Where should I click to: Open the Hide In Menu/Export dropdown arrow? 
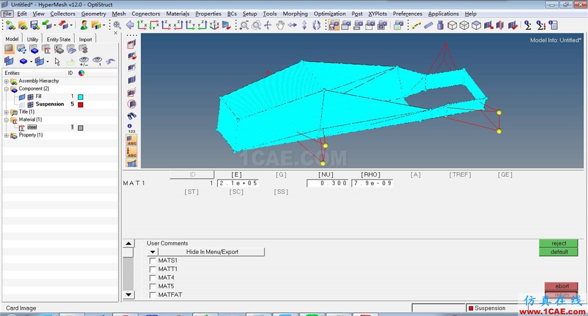152,252
